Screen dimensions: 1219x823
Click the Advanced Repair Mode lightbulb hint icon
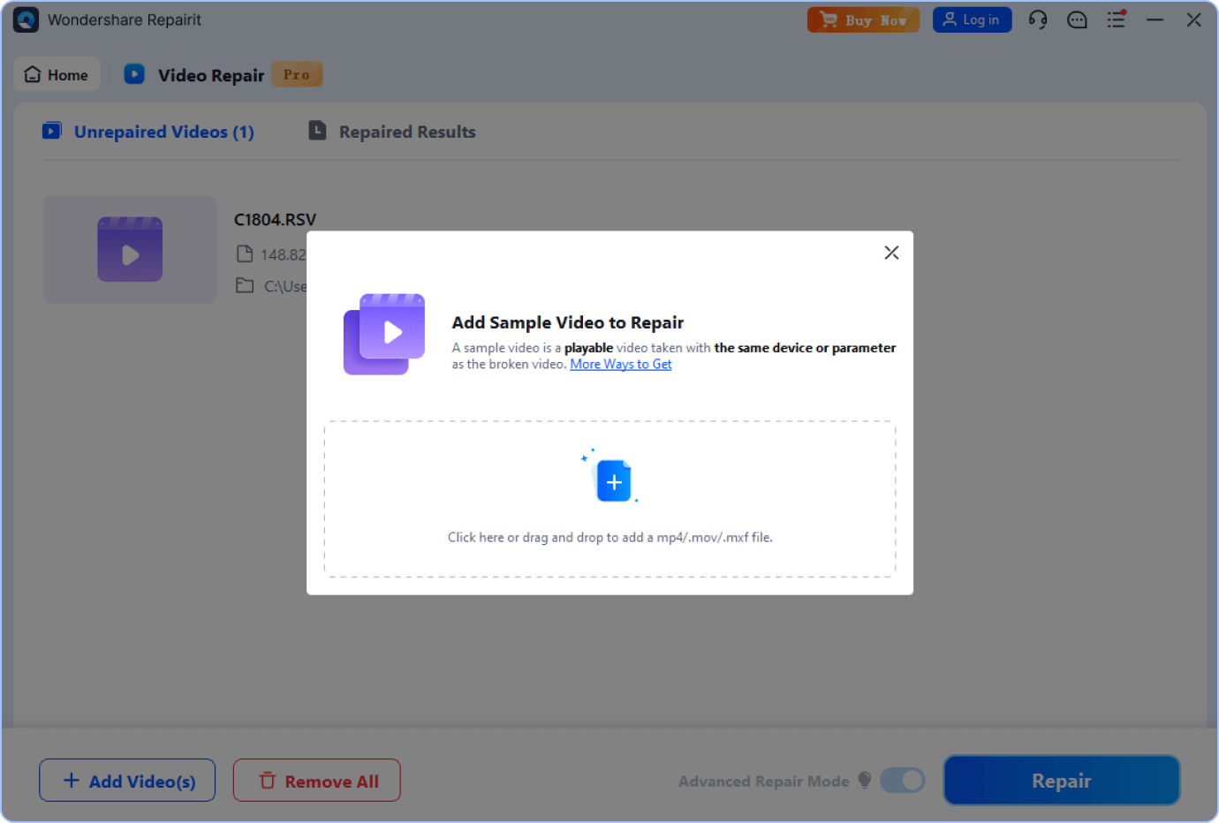point(865,780)
